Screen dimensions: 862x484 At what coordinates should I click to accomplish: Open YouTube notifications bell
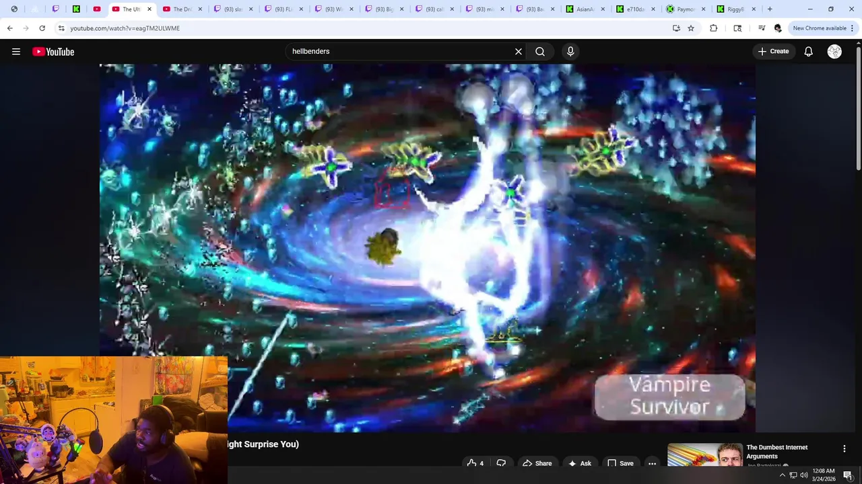(809, 52)
